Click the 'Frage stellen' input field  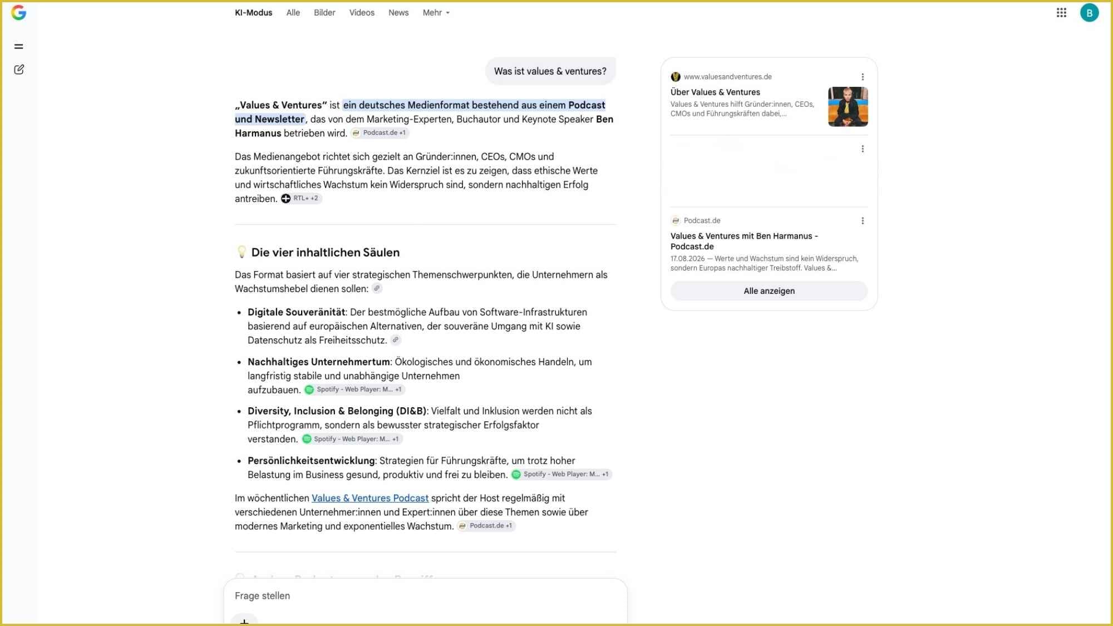(425, 596)
